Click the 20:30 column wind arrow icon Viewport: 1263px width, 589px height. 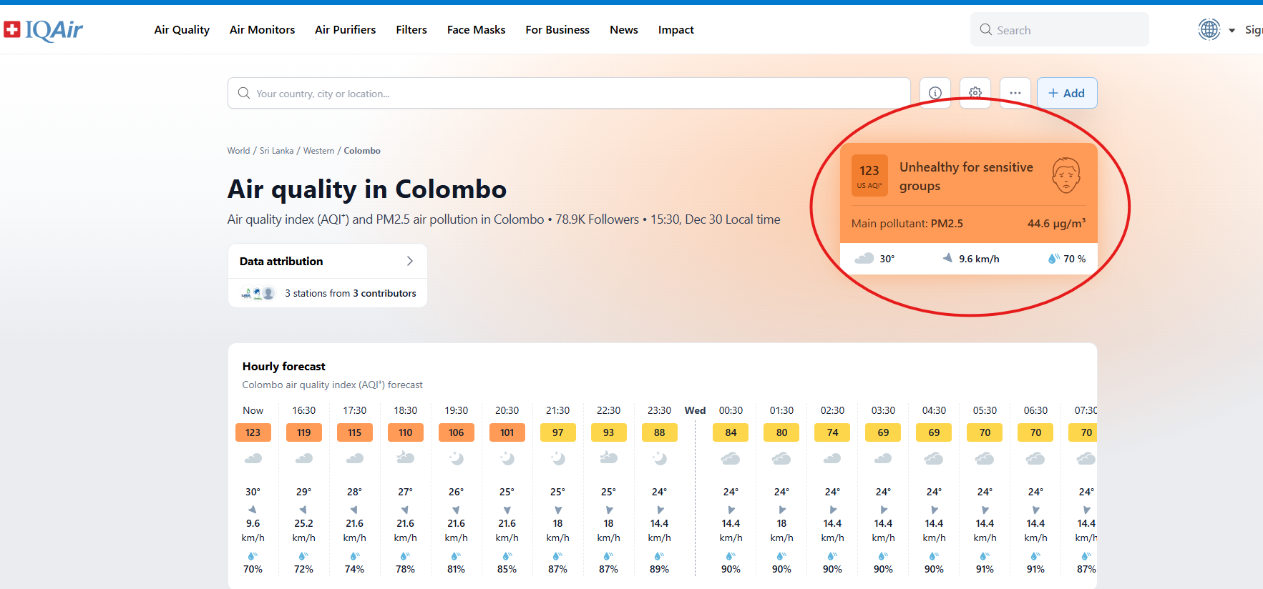pos(507,510)
